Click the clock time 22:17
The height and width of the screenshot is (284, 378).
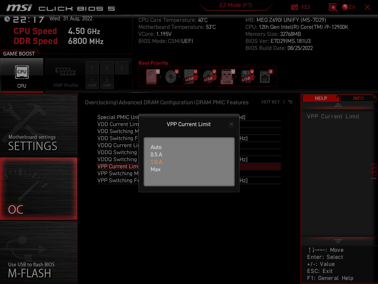click(x=28, y=19)
